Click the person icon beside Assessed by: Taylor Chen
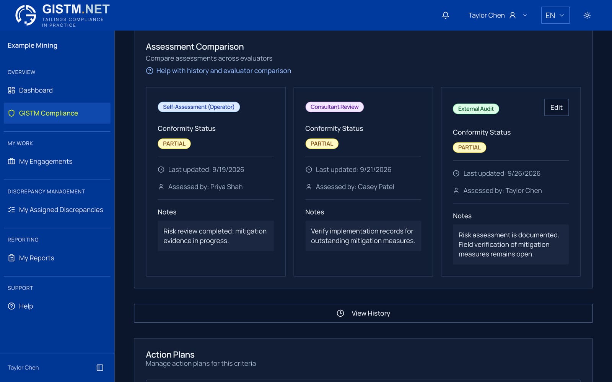 click(456, 191)
